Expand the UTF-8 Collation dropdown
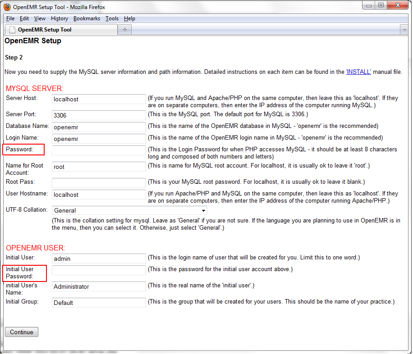This screenshot has height=354, width=413. coord(129,210)
